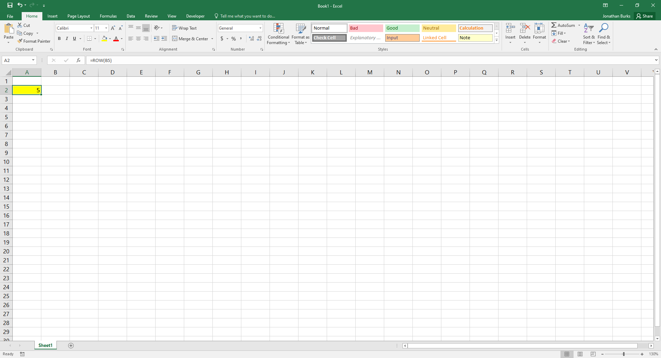Viewport: 661px width, 358px height.
Task: Click the AutoSum button
Action: [563, 25]
